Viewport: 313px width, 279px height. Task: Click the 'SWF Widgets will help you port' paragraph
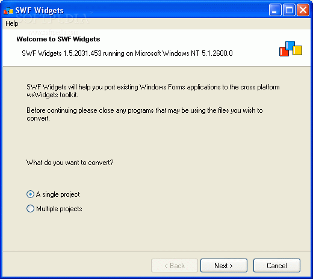tap(153, 91)
